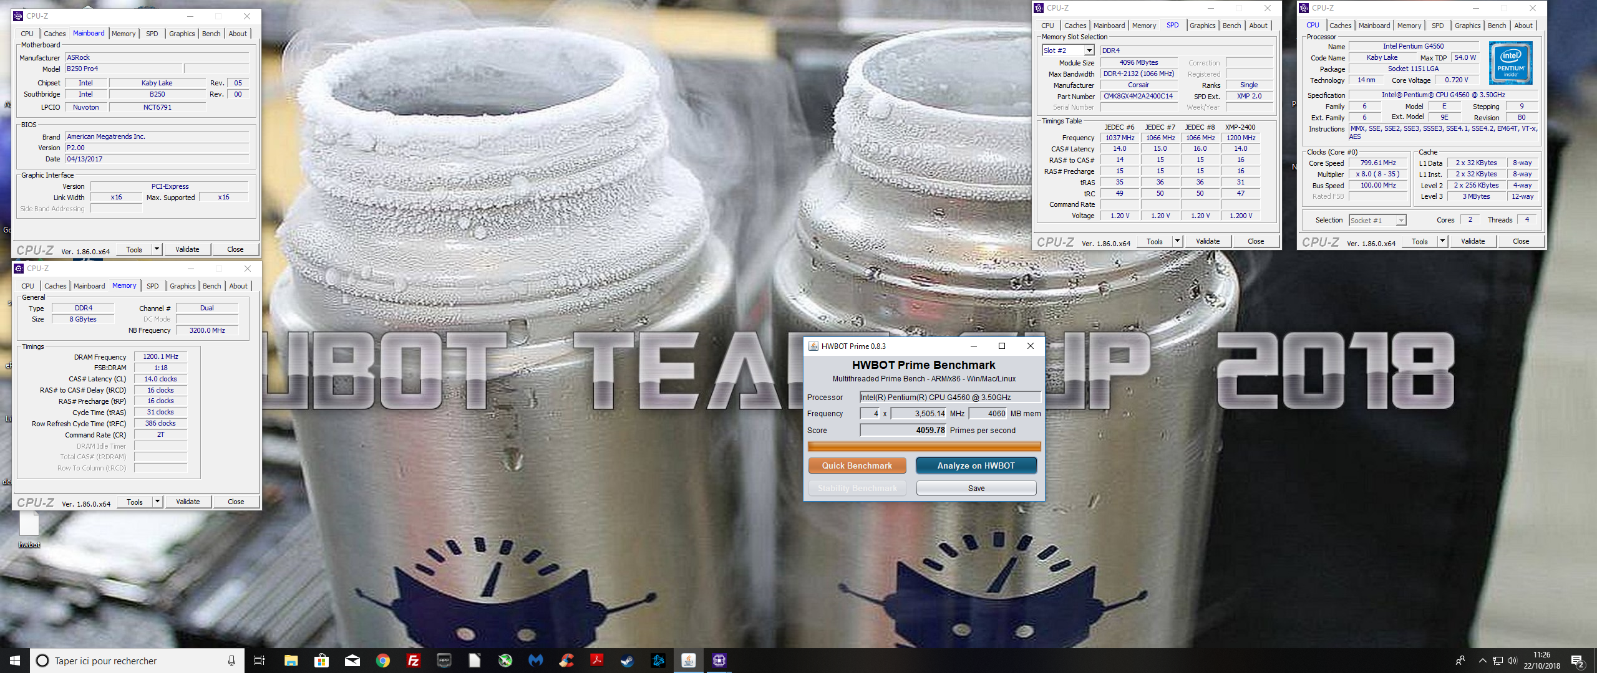
Task: Open the Action Center notifications icon
Action: [x=1578, y=661]
